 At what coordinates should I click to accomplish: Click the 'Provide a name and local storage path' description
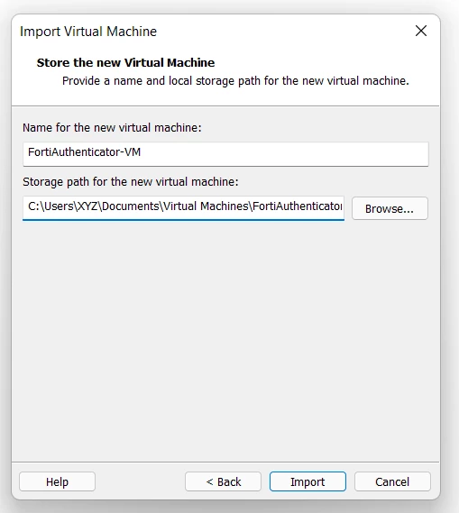click(235, 81)
